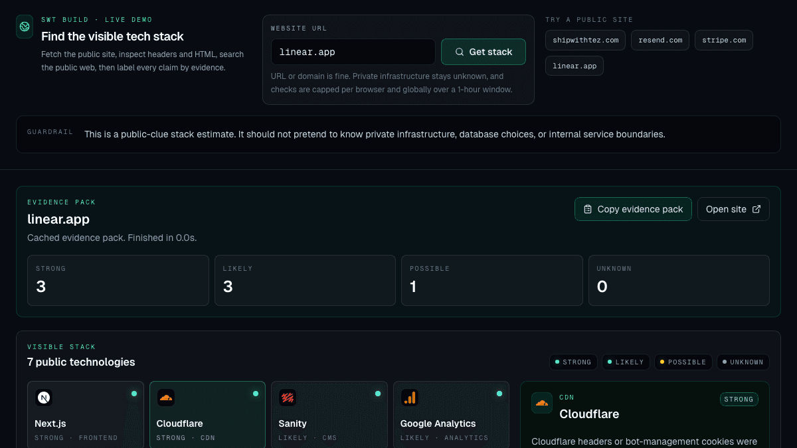Click the 'linear.app' evidence pack title
Image resolution: width=797 pixels, height=448 pixels.
pos(58,219)
